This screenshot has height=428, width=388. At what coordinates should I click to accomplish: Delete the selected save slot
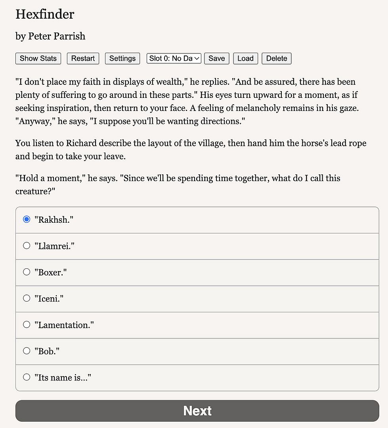coord(277,58)
